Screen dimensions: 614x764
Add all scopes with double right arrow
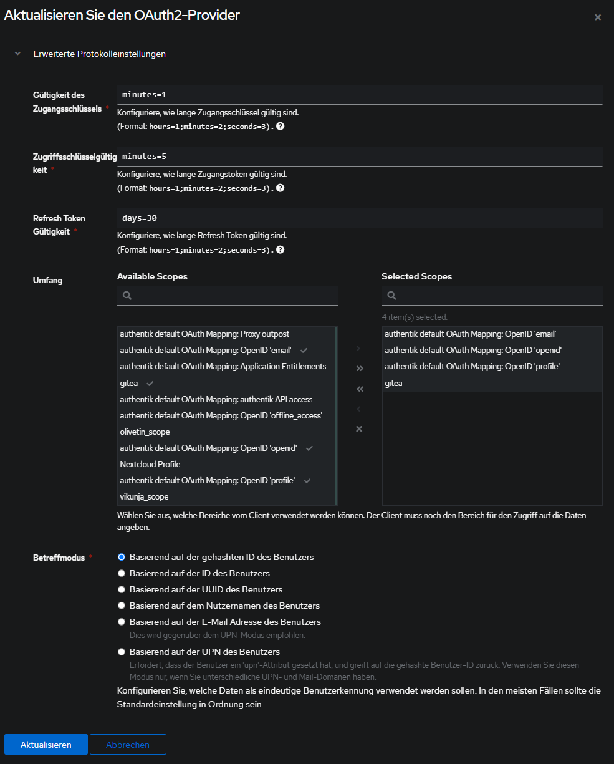(x=359, y=369)
